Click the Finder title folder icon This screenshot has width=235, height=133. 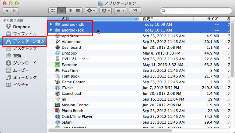click(101, 3)
